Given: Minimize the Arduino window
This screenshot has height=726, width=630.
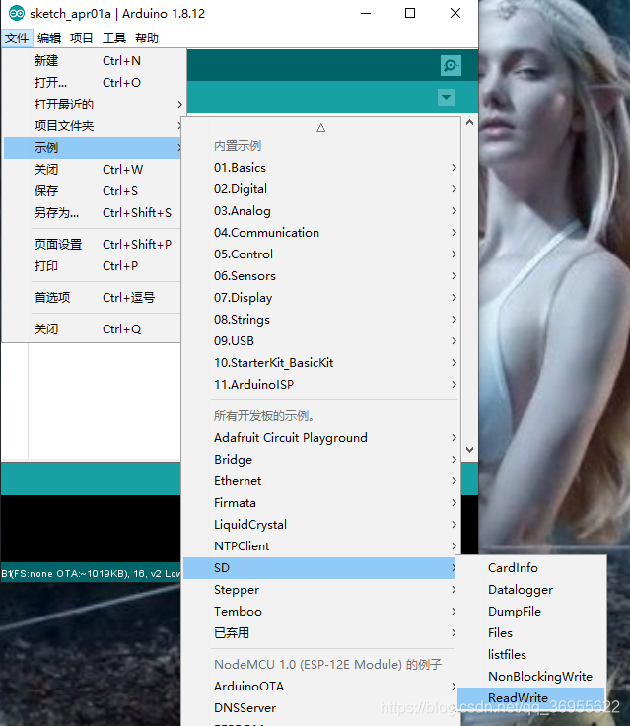Looking at the screenshot, I should (366, 14).
